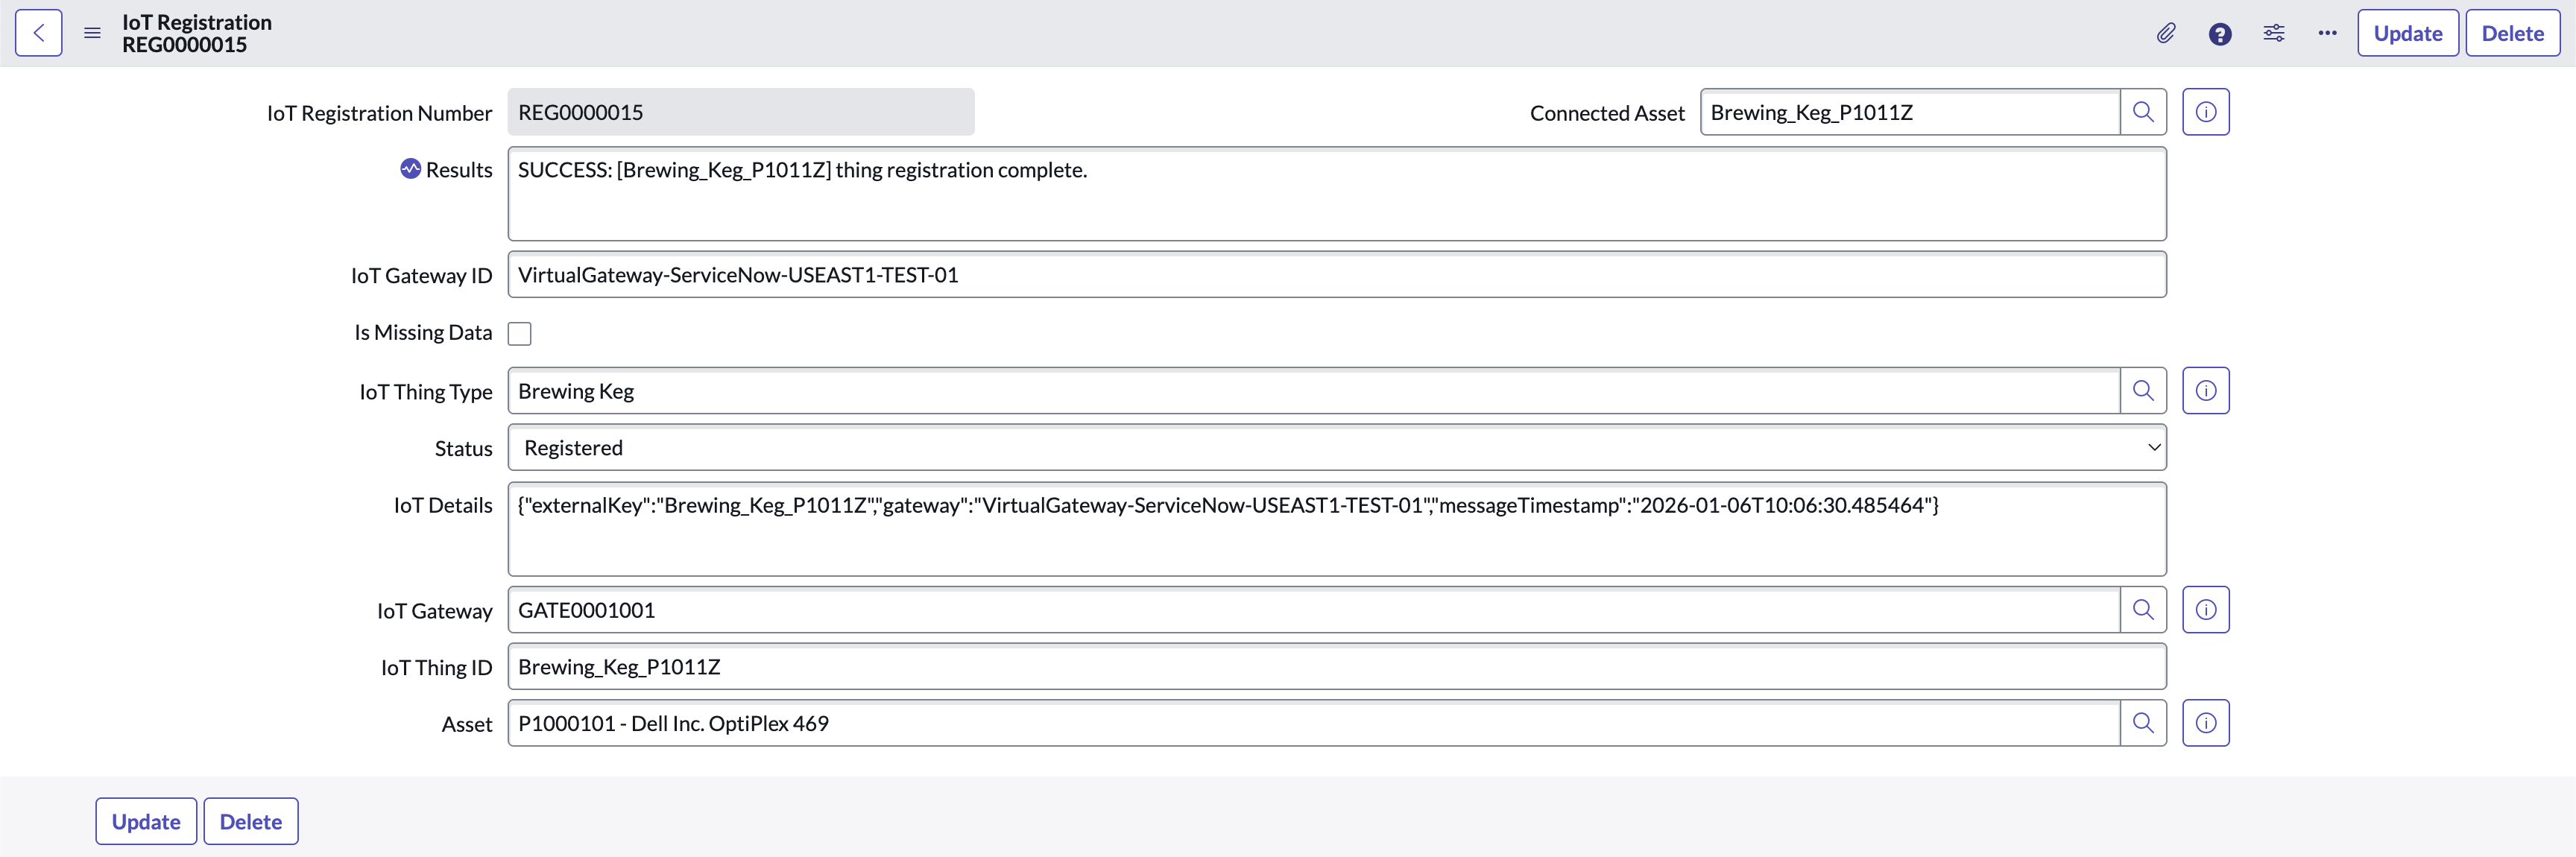Click the 'Asset' field label

click(x=467, y=724)
